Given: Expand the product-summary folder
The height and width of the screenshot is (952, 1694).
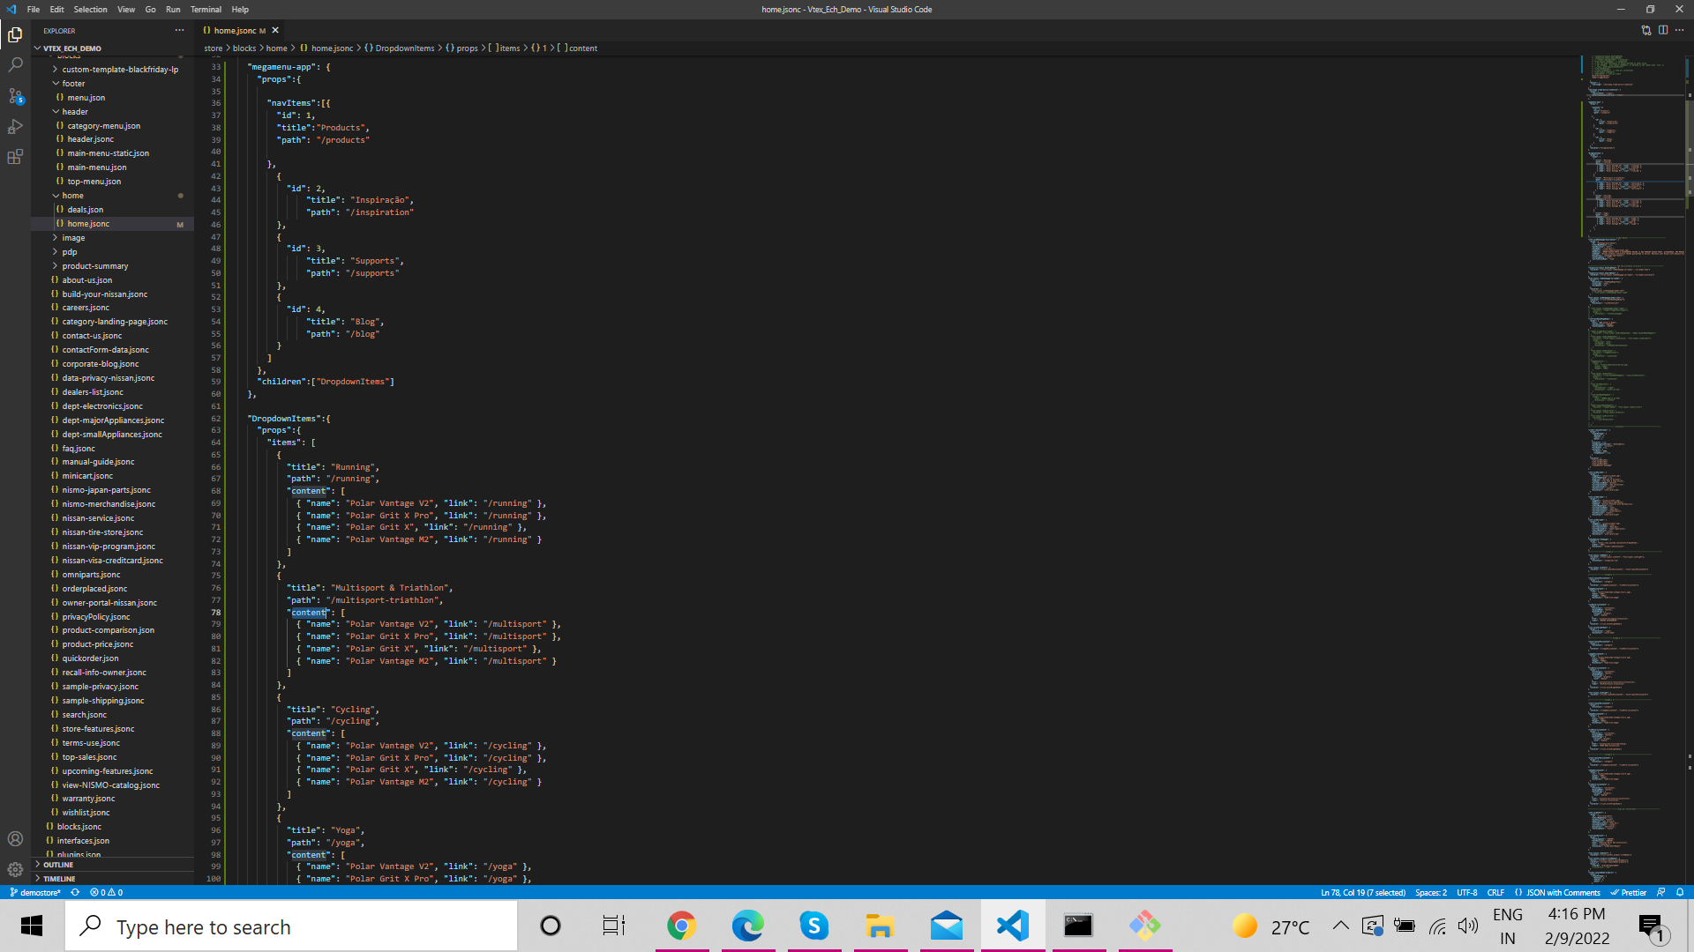Looking at the screenshot, I should [x=94, y=266].
